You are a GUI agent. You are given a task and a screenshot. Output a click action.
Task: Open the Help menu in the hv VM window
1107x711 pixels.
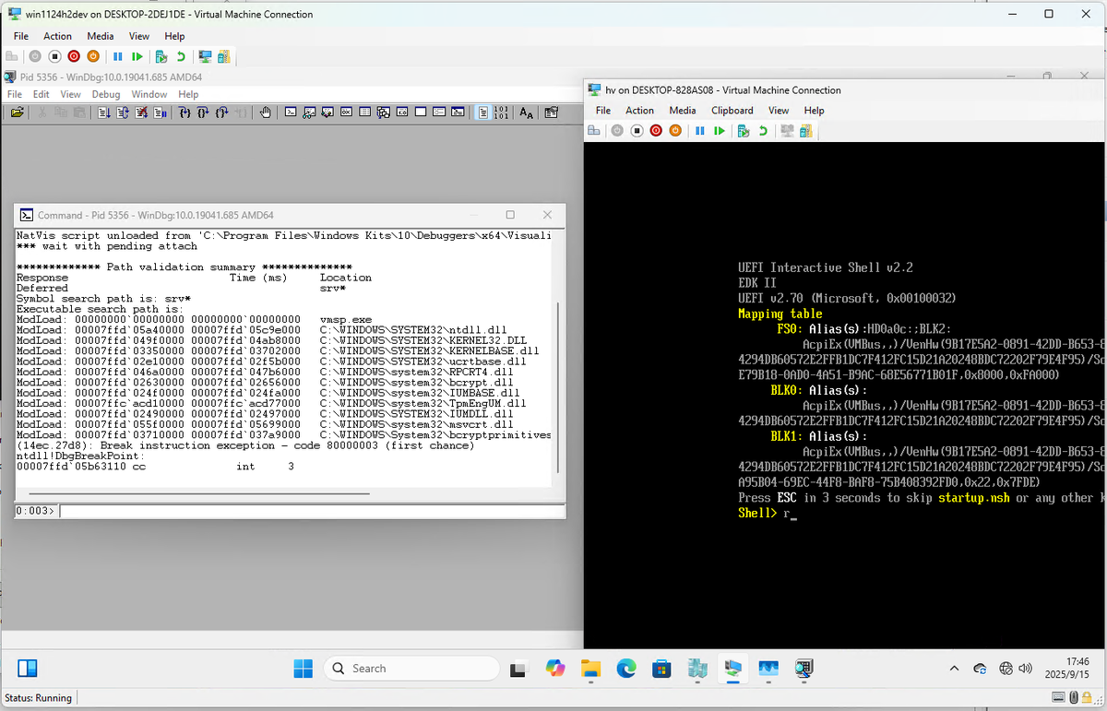(814, 110)
